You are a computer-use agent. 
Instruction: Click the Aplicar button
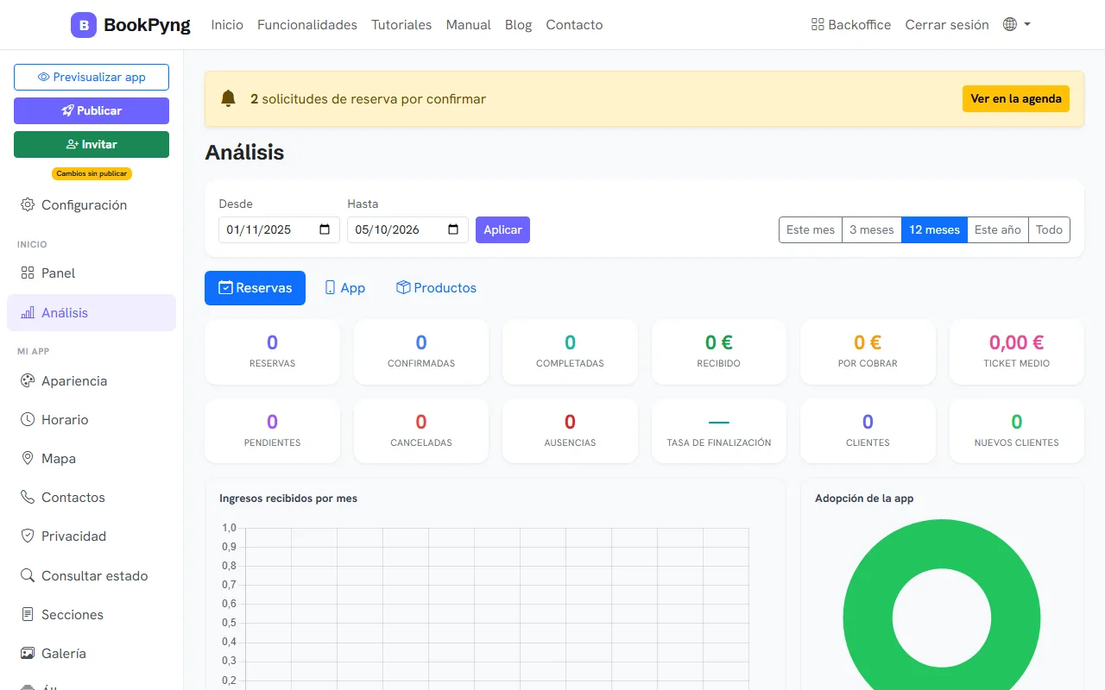pyautogui.click(x=502, y=229)
